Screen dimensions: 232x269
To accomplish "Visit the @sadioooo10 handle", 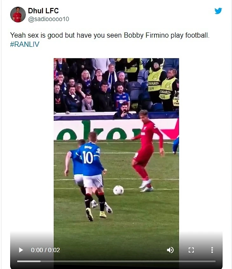I will pyautogui.click(x=48, y=19).
